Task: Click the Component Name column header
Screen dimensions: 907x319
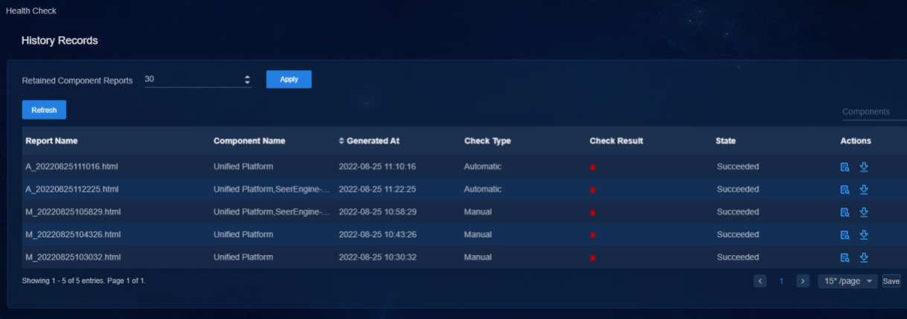Action: pos(249,141)
